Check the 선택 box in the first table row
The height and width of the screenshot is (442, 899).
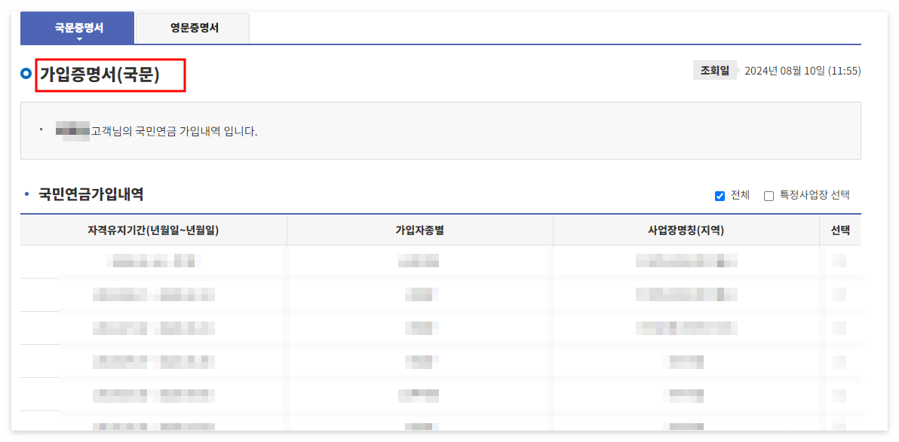tap(840, 262)
